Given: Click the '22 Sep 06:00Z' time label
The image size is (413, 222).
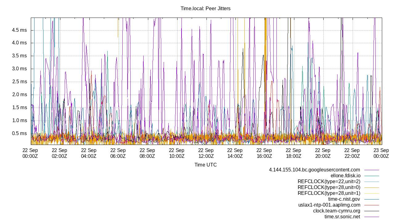Looking at the screenshot, I should pos(118,153).
